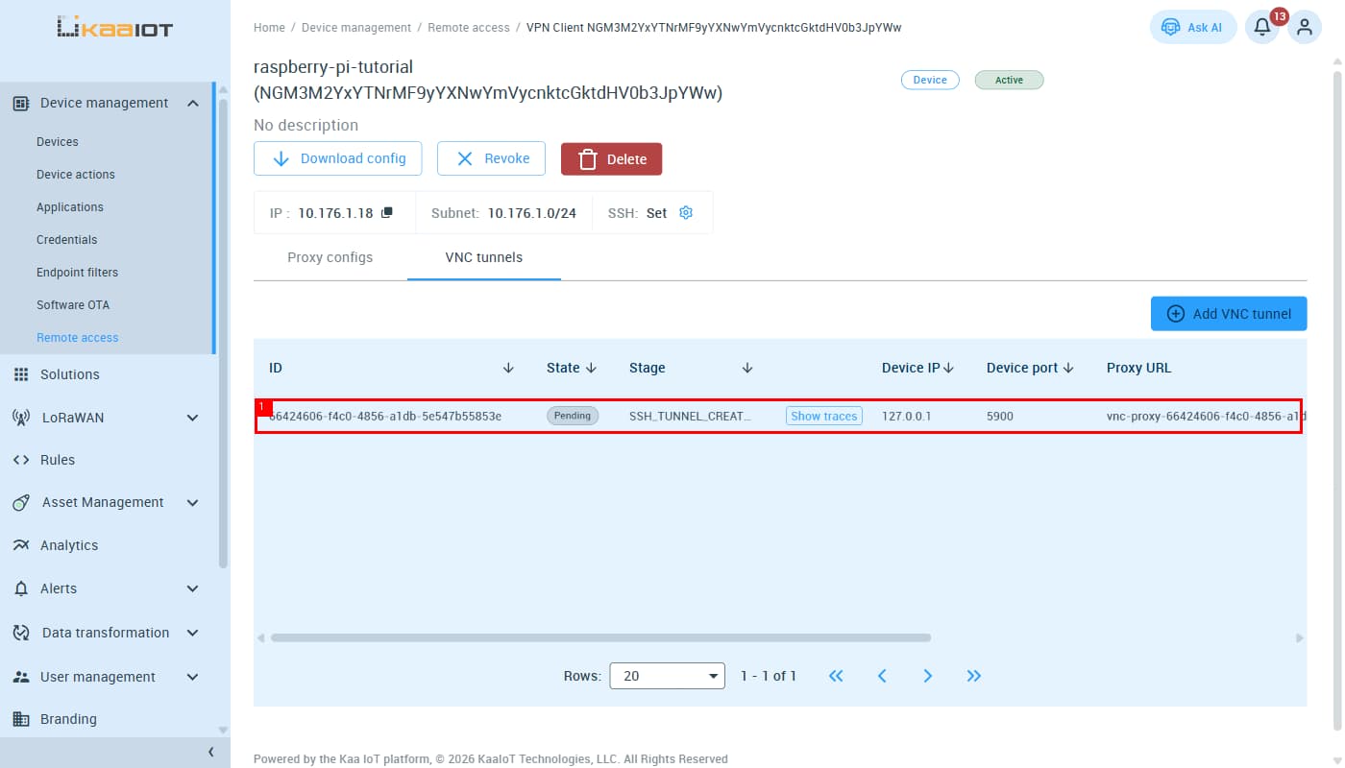This screenshot has height=768, width=1345.
Task: Open the Rows per page dropdown
Action: (x=668, y=676)
